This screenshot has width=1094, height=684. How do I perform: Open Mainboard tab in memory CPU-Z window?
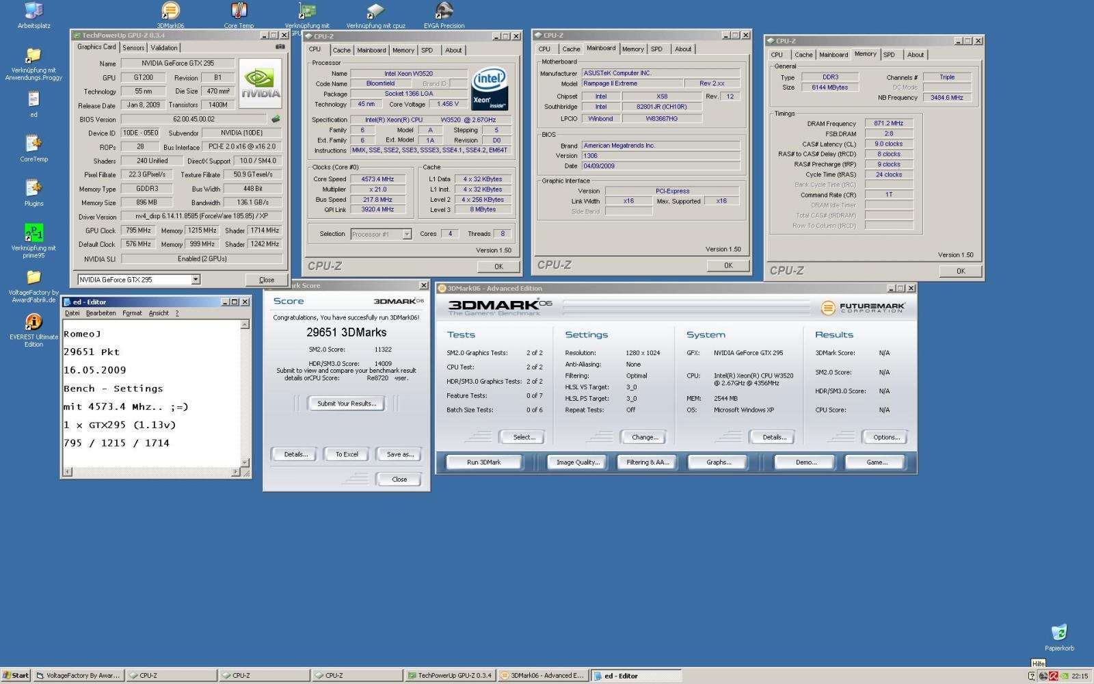click(833, 55)
